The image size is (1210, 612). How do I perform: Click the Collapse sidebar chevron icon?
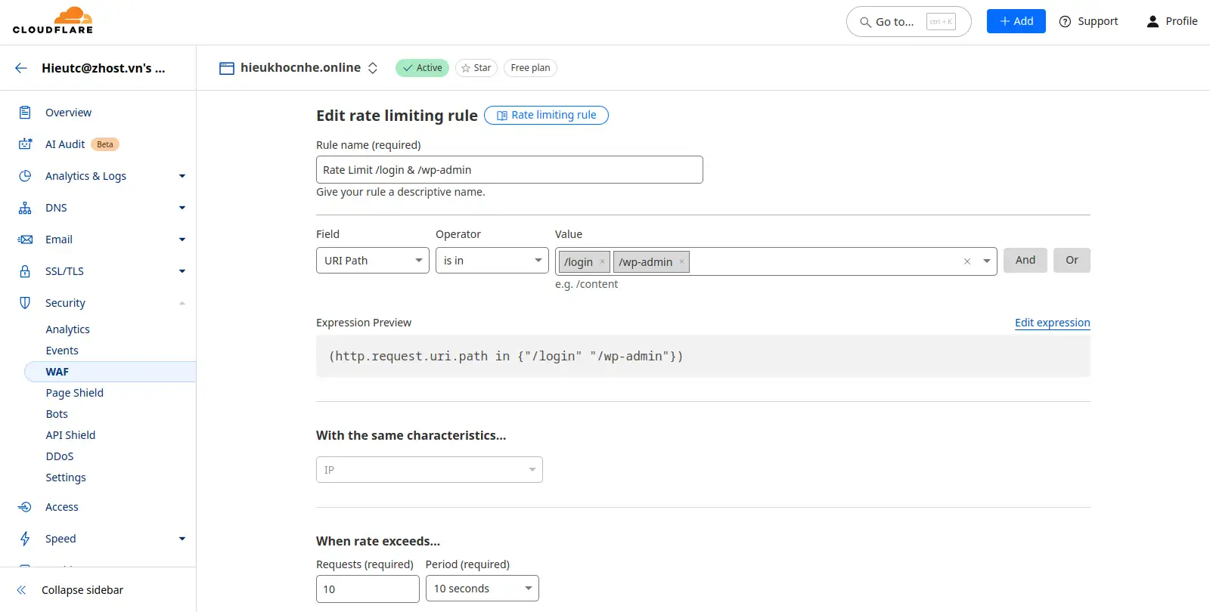coord(21,590)
